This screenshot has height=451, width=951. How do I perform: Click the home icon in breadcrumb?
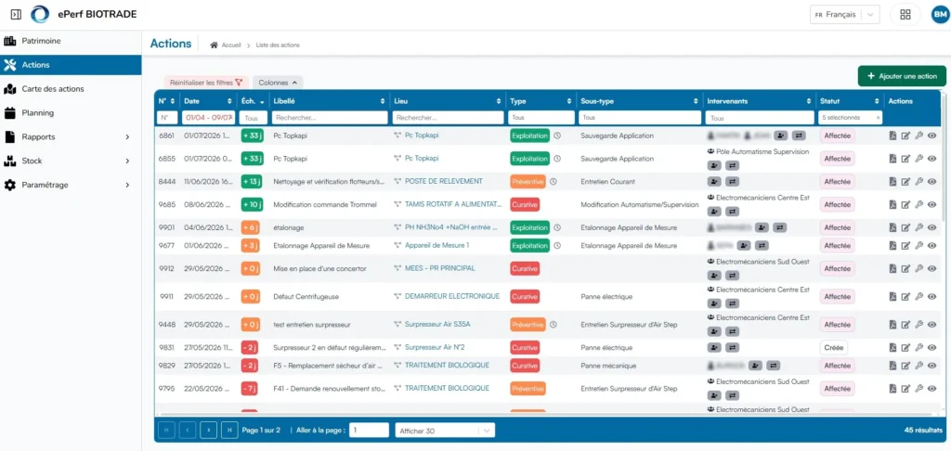(215, 45)
